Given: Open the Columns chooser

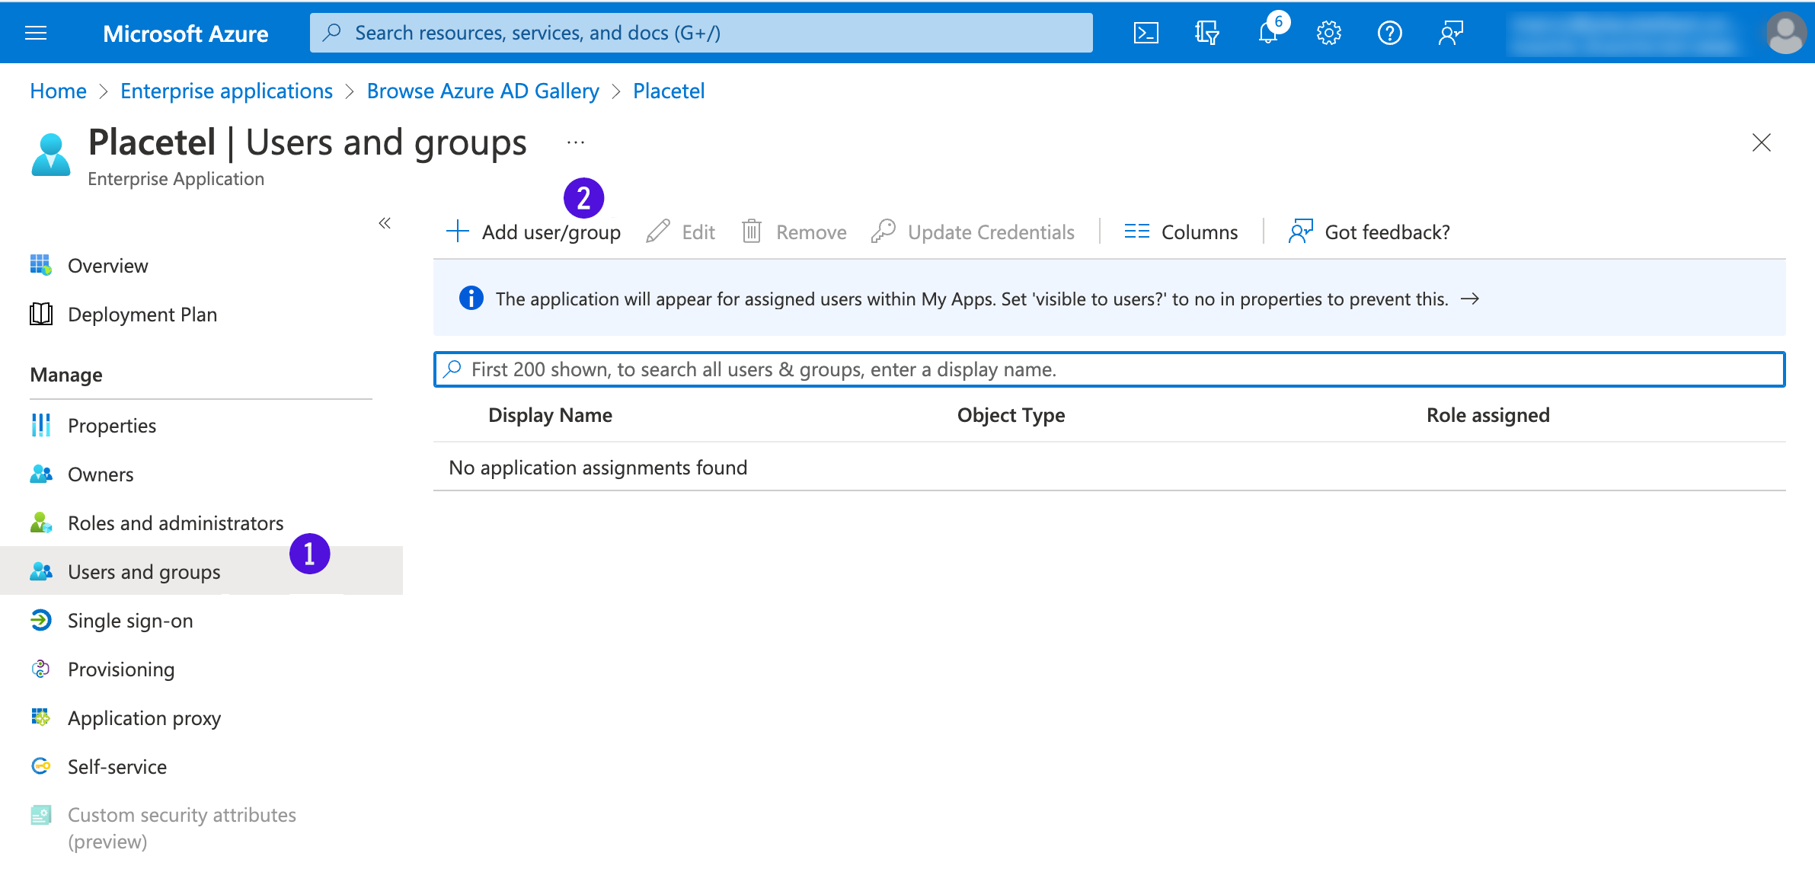Looking at the screenshot, I should tap(1181, 232).
